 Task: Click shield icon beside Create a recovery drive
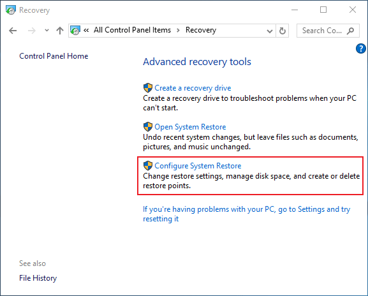pos(148,88)
